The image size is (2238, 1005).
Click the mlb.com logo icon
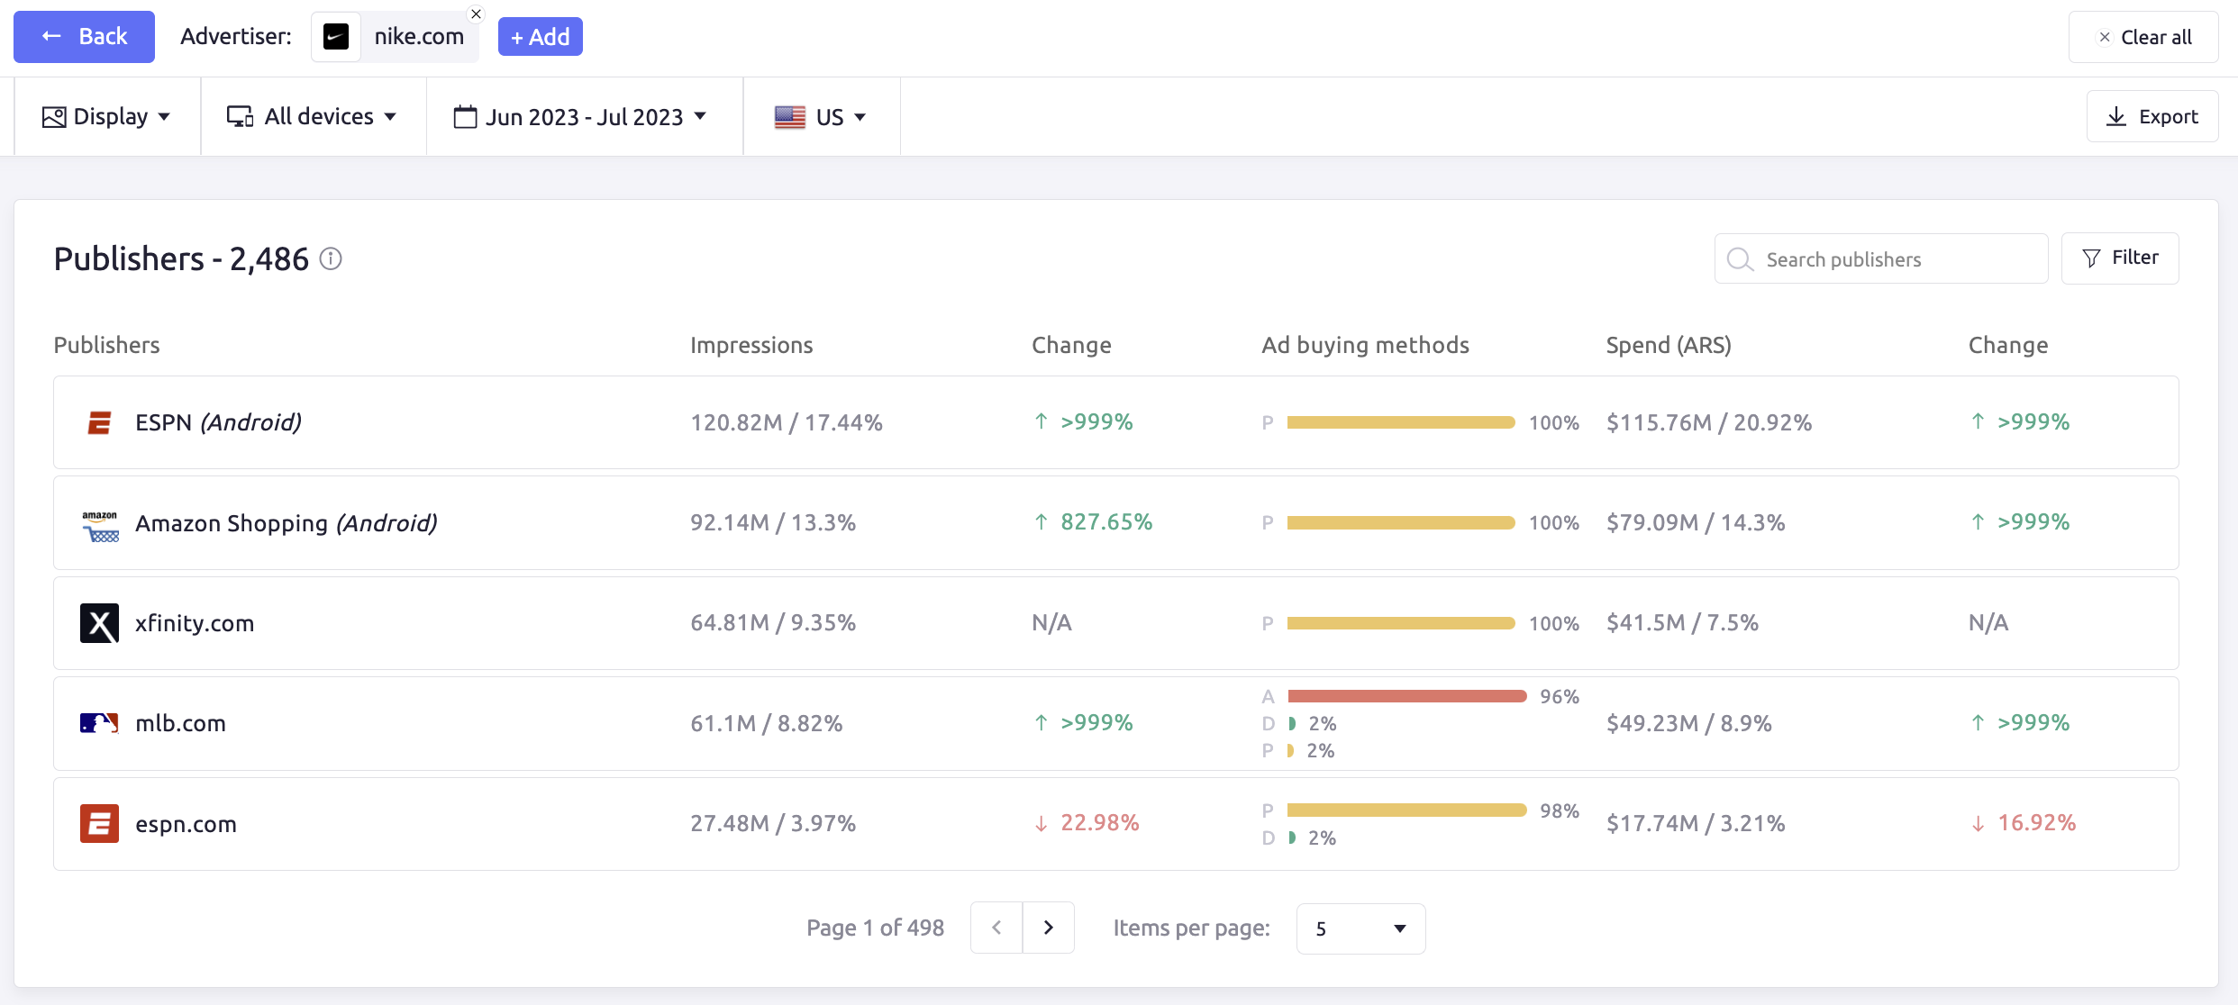[x=99, y=723]
